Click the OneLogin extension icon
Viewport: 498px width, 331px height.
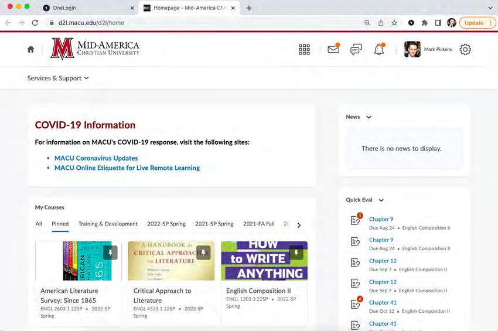pos(411,23)
